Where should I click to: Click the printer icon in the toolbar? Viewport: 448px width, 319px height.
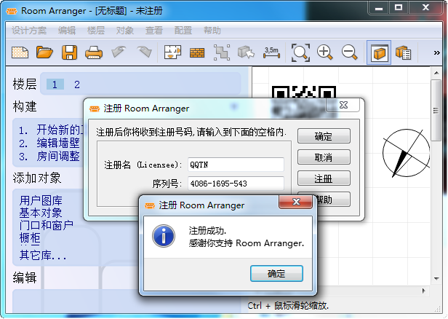(x=94, y=52)
